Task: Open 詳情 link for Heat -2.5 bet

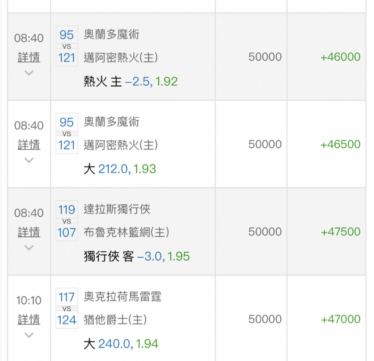Action: coord(29,57)
